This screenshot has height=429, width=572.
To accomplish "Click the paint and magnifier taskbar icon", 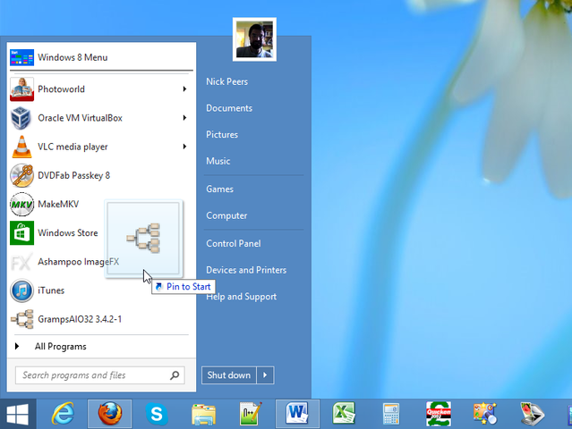I will pos(485,414).
